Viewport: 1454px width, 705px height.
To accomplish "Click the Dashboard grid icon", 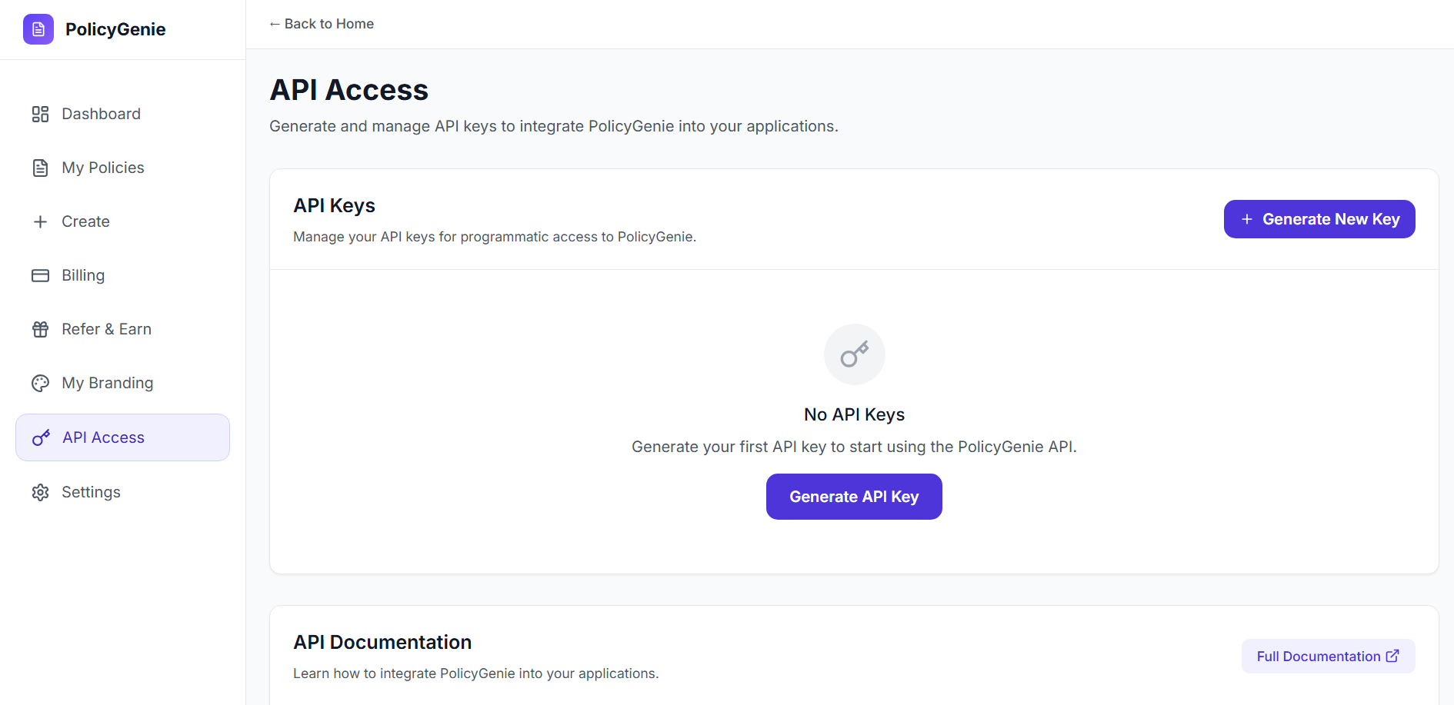I will tap(40, 115).
